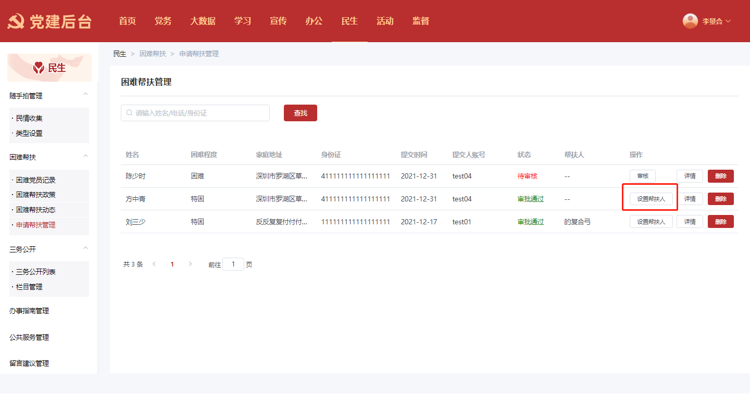Click the party emblem logo icon

pyautogui.click(x=16, y=21)
